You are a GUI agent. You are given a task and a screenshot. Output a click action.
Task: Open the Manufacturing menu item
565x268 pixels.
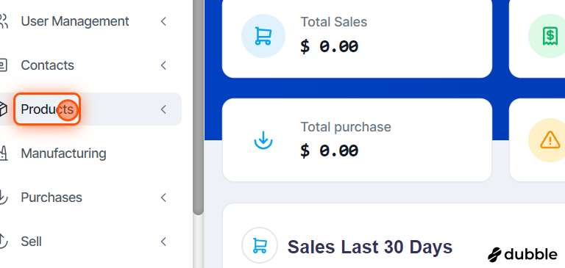coord(63,153)
